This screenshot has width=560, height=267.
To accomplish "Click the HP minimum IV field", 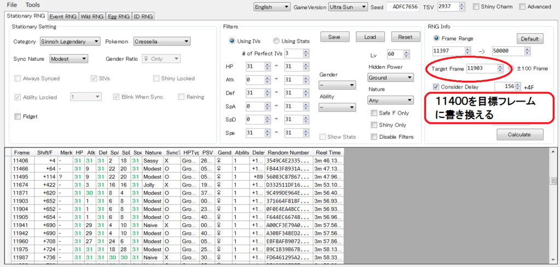I will (x=258, y=67).
